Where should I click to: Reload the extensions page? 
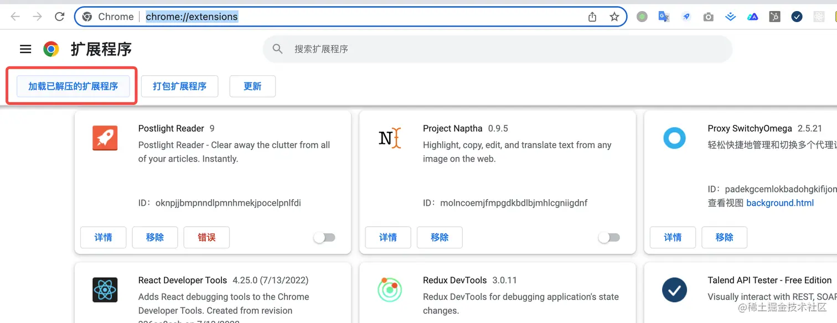(60, 17)
